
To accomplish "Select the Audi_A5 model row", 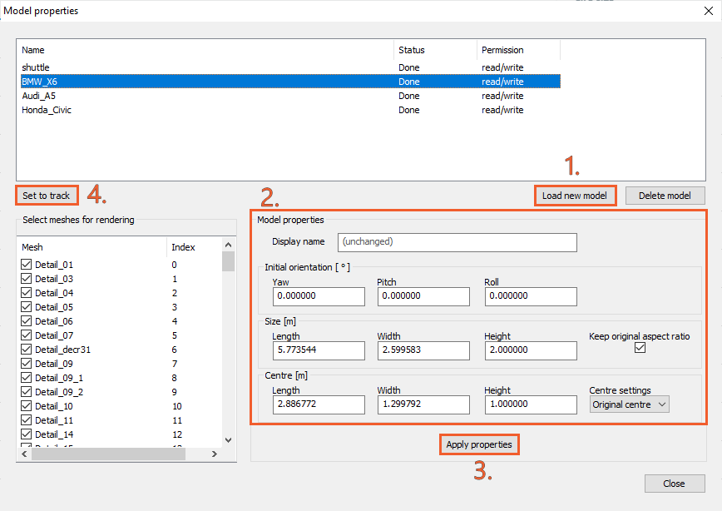I will tap(290, 96).
